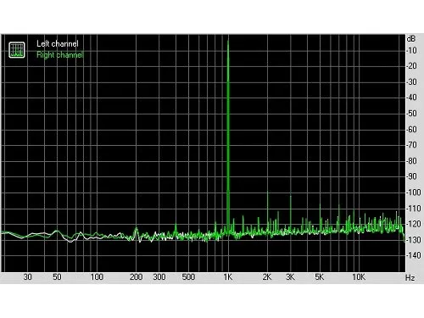Click the 10K frequency axis label
This screenshot has width=424, height=318.
(x=359, y=277)
